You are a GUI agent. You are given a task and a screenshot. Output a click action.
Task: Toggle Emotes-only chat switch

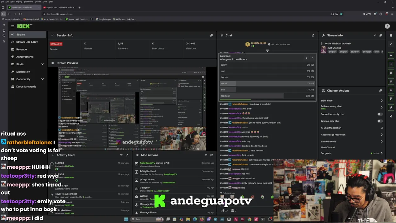pyautogui.click(x=380, y=121)
